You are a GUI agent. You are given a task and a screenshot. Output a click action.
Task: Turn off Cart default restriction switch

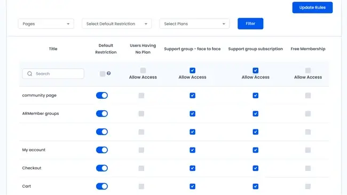pyautogui.click(x=102, y=186)
